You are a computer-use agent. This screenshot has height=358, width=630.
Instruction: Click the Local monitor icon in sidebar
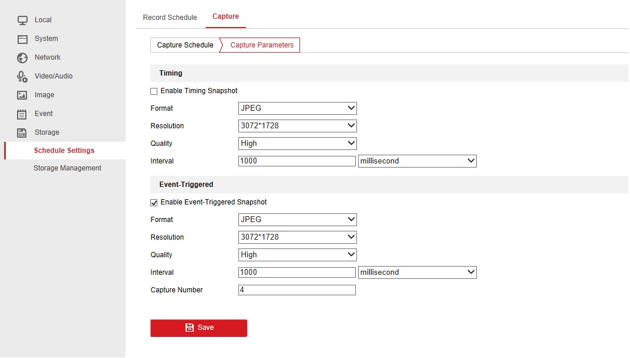tap(22, 20)
